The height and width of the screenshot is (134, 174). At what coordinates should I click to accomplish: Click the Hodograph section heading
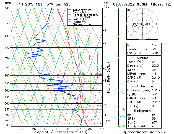click(142, 111)
